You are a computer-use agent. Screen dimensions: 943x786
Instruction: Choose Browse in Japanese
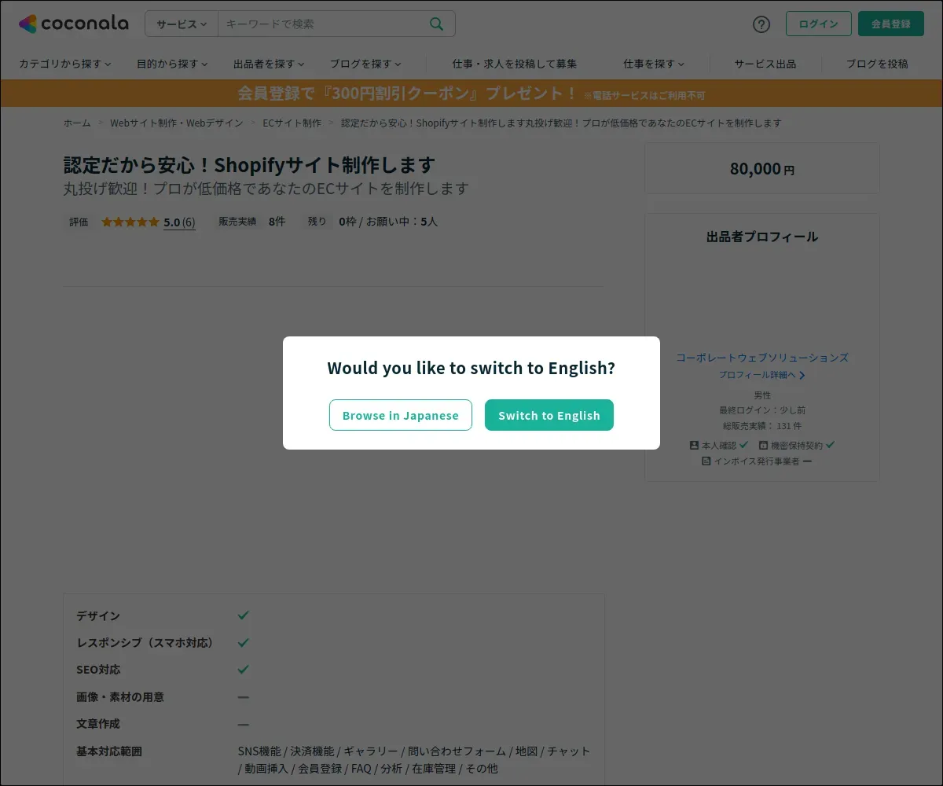coord(401,415)
